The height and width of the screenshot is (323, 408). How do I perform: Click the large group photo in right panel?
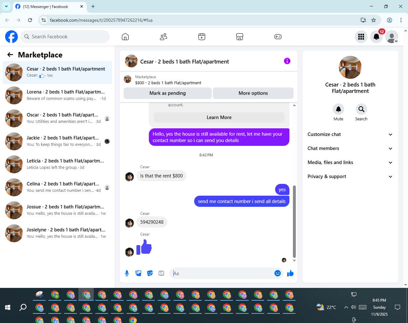350,67
